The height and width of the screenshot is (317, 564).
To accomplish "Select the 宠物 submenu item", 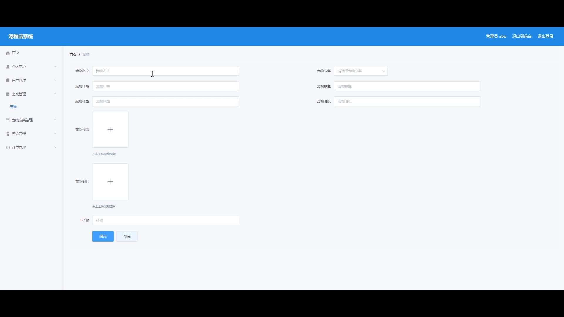I will tap(13, 107).
